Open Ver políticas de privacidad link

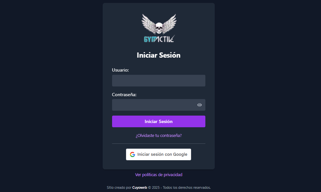coord(159,175)
